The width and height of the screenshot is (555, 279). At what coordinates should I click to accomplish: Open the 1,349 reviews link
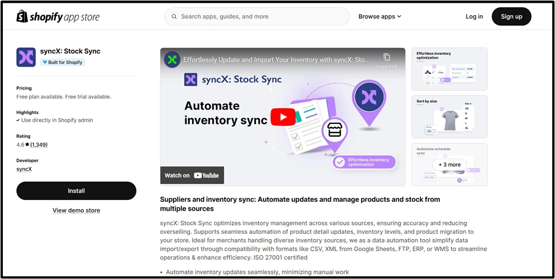point(39,145)
